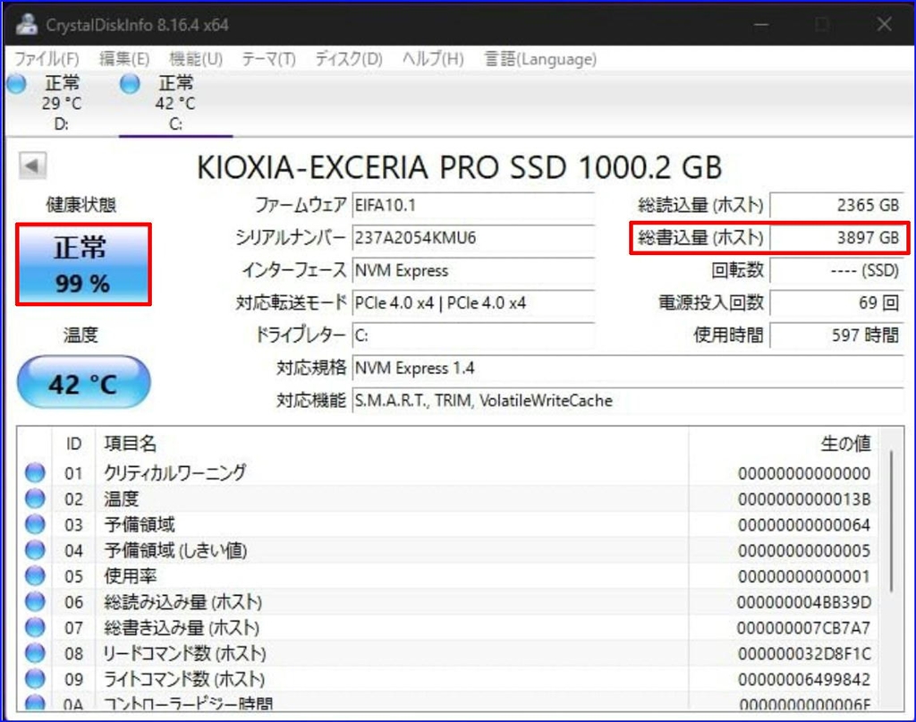Click status orb of リードコマンド数 row
Viewport: 916px width, 722px height.
tap(35, 652)
